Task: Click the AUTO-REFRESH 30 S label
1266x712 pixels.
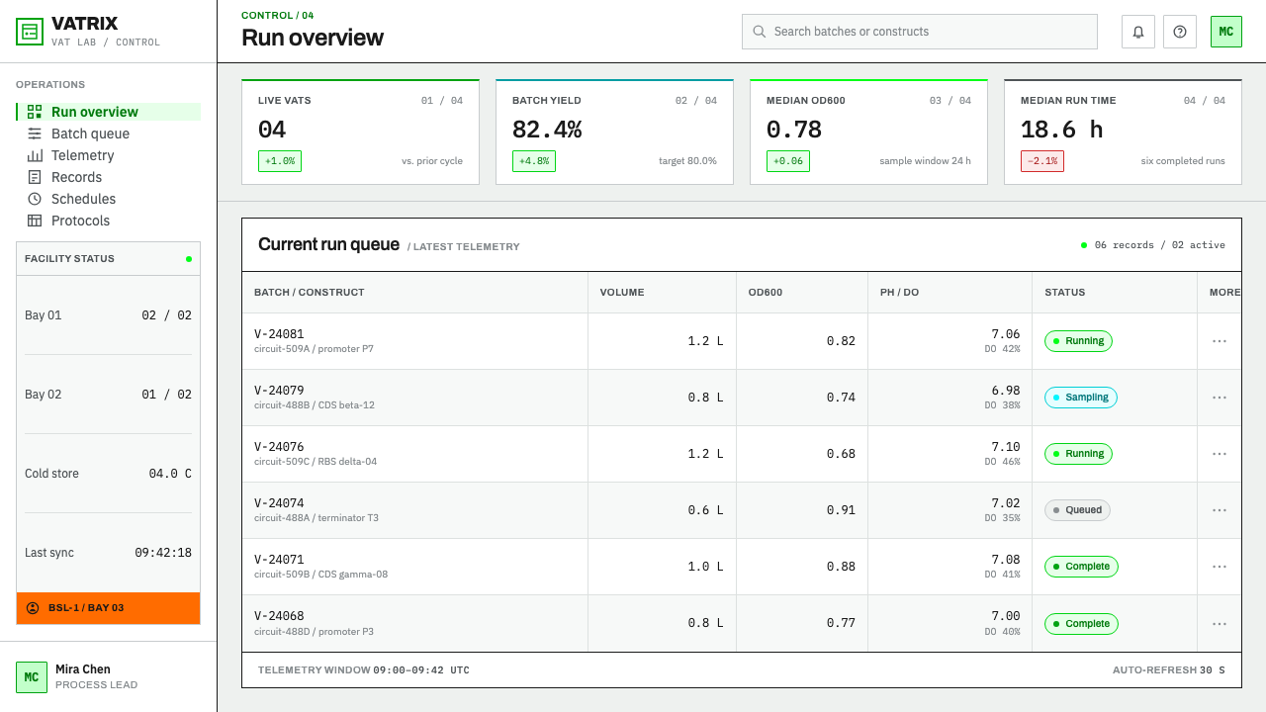Action: (1169, 670)
